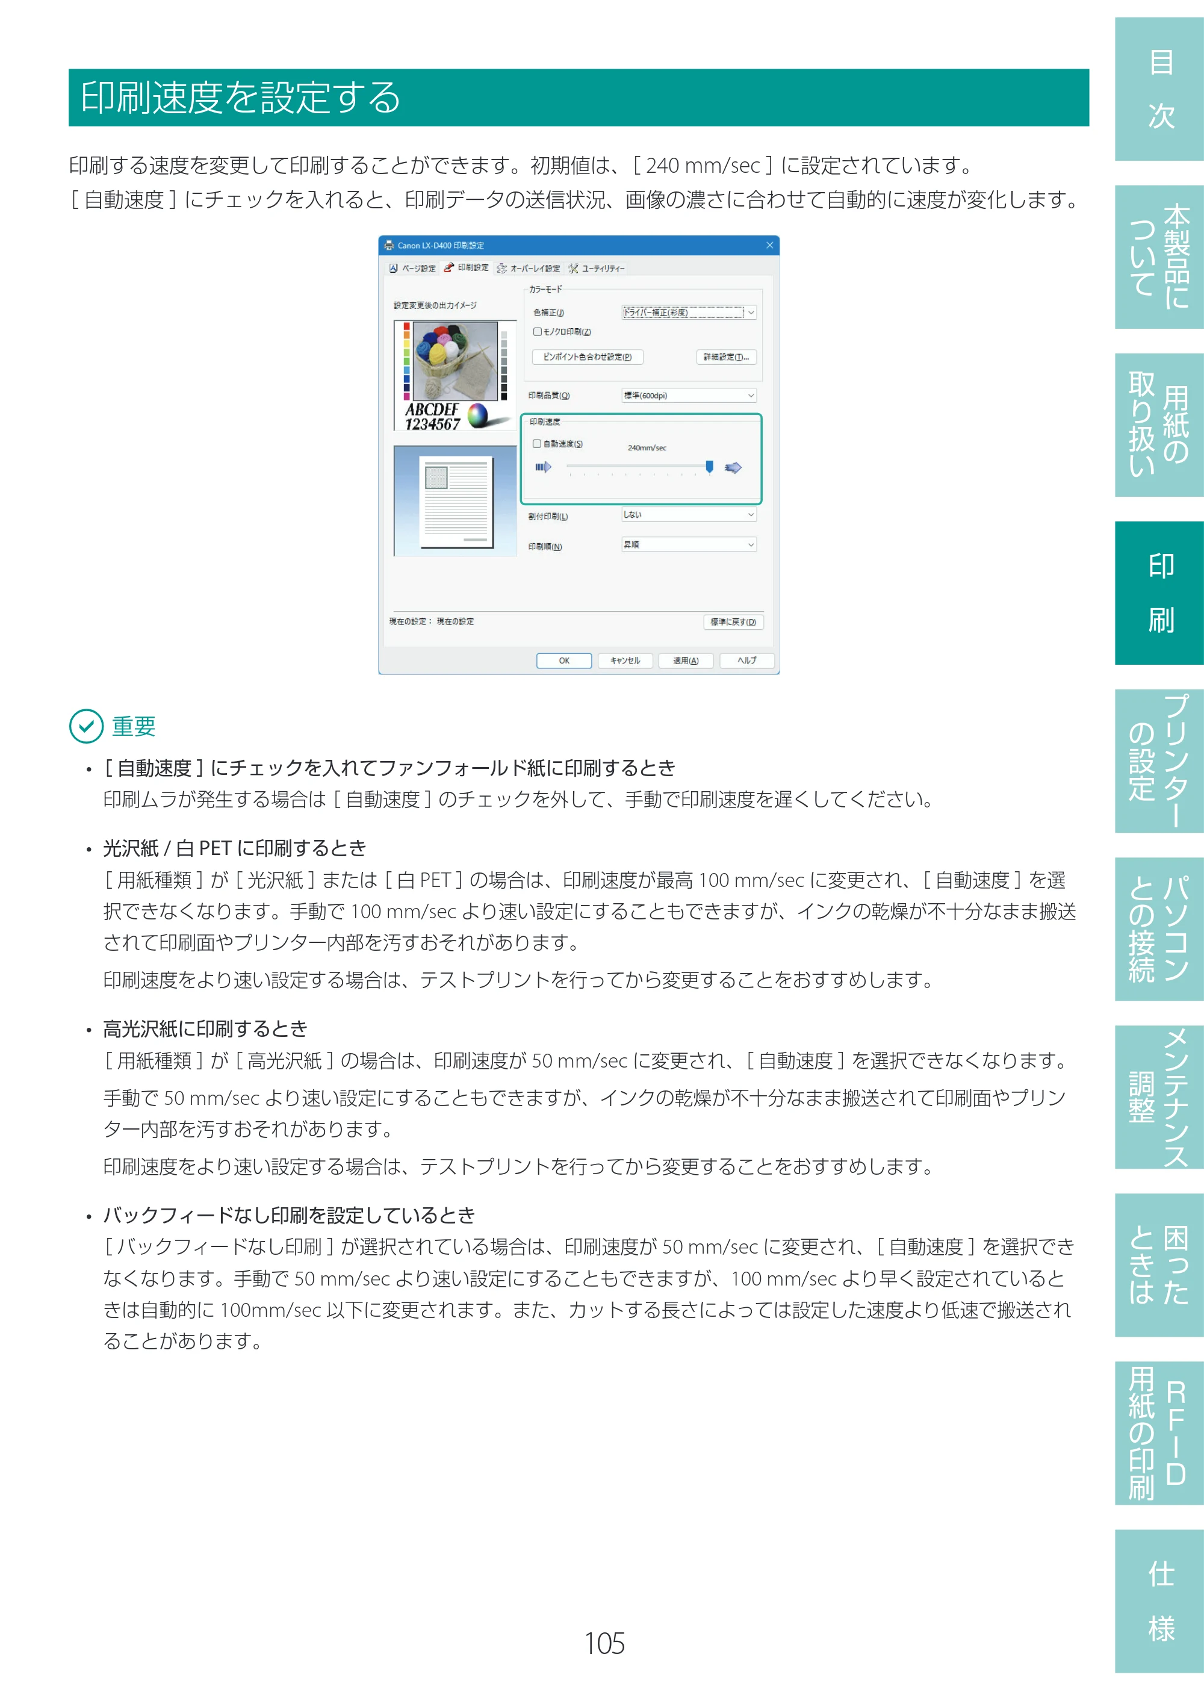Open the 印刷品質 dropdown
The height and width of the screenshot is (1704, 1204).
(x=689, y=396)
